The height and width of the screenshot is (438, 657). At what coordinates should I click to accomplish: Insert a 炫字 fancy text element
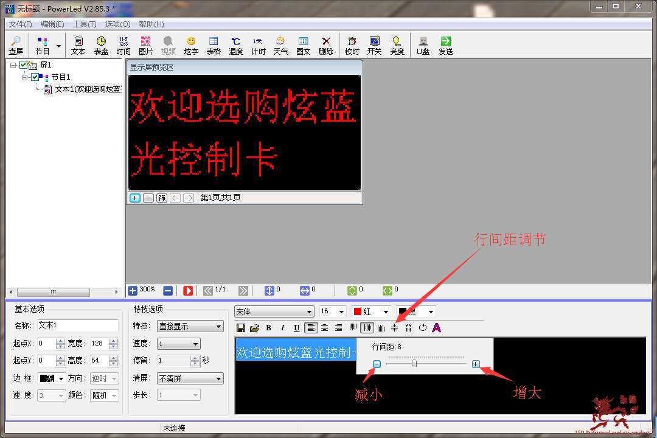(191, 46)
